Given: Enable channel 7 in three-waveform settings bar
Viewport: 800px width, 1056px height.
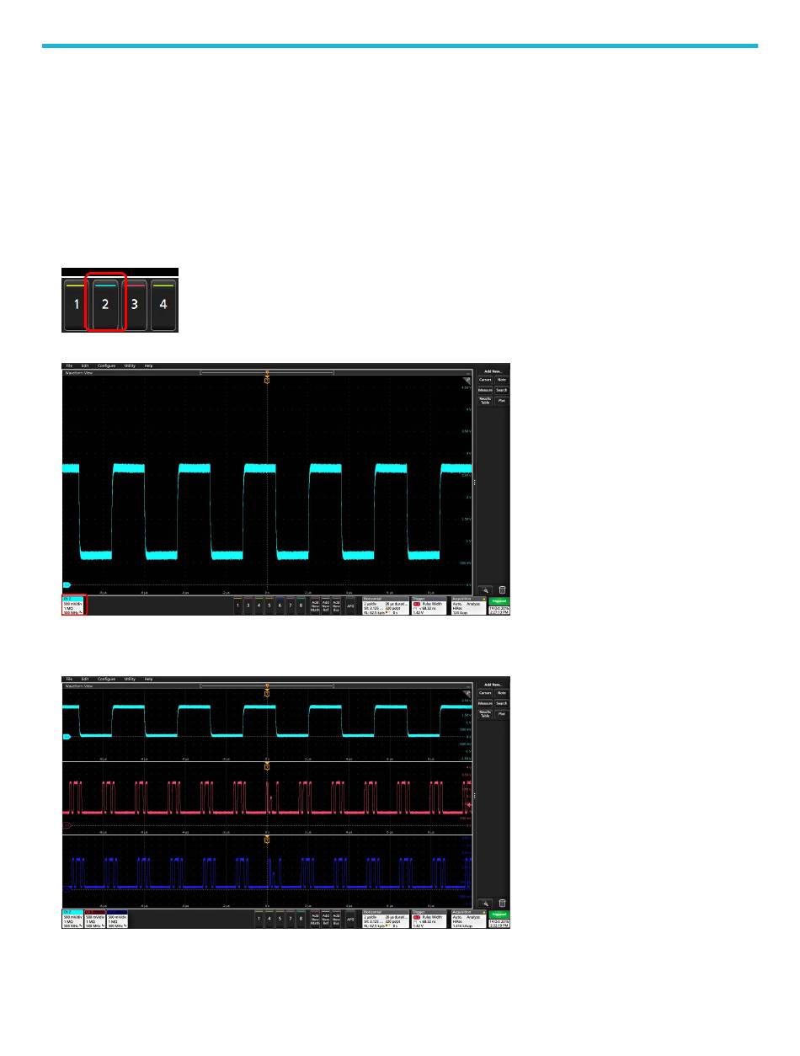Looking at the screenshot, I should [x=291, y=919].
